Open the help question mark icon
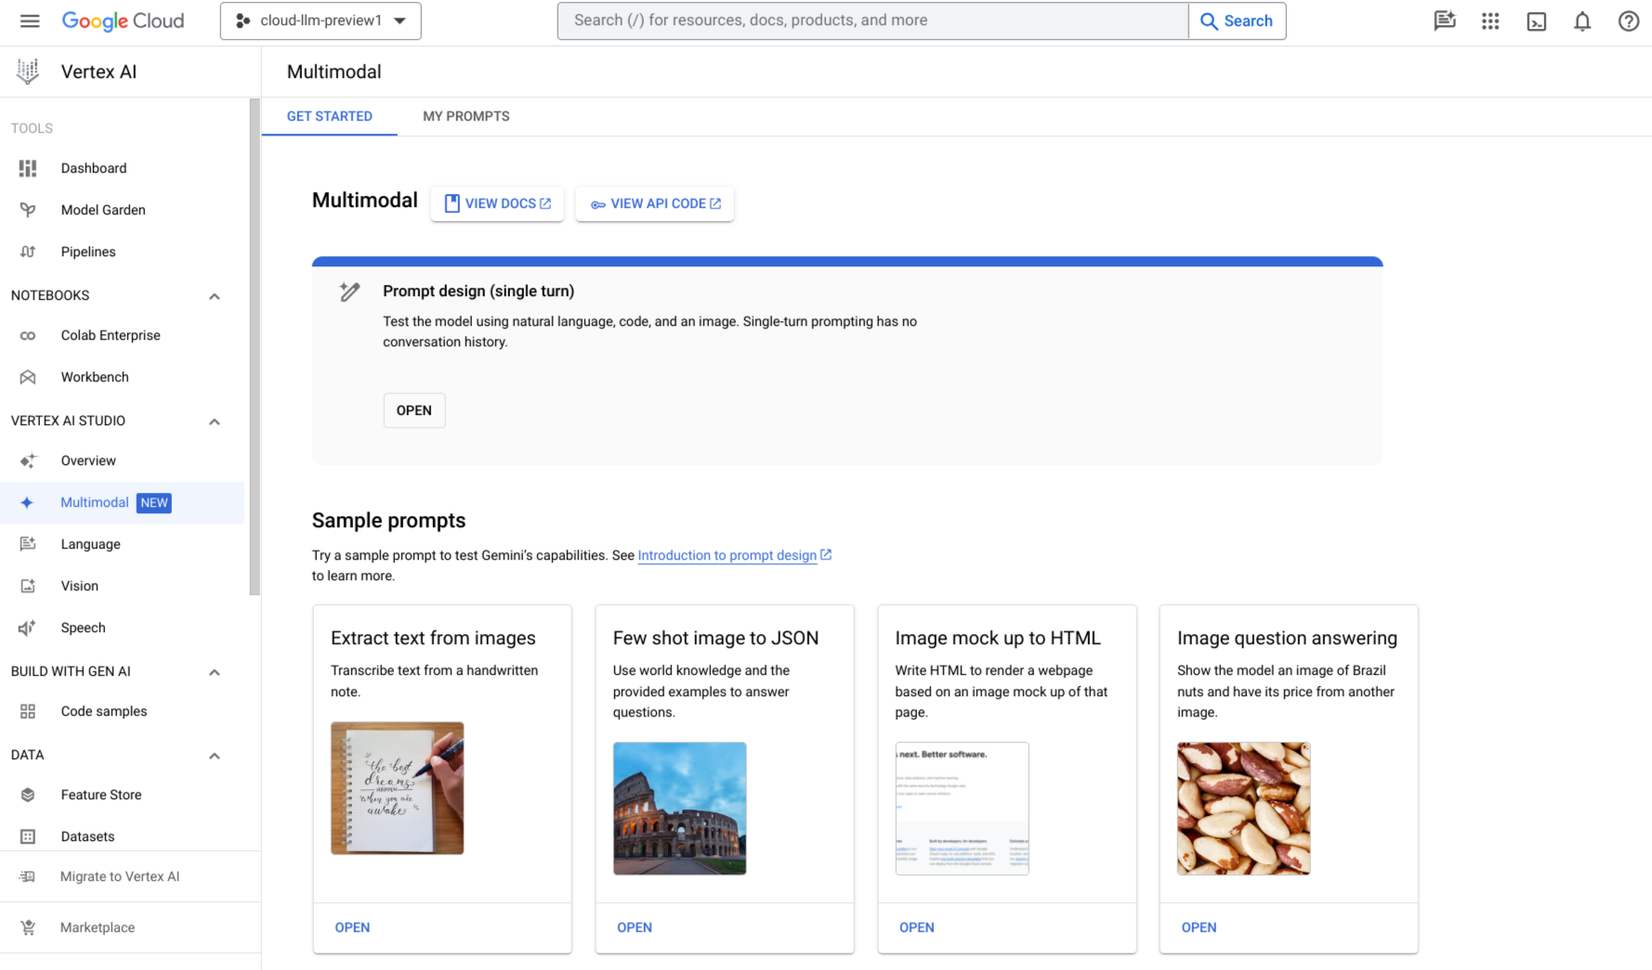The width and height of the screenshot is (1652, 970). [1628, 20]
